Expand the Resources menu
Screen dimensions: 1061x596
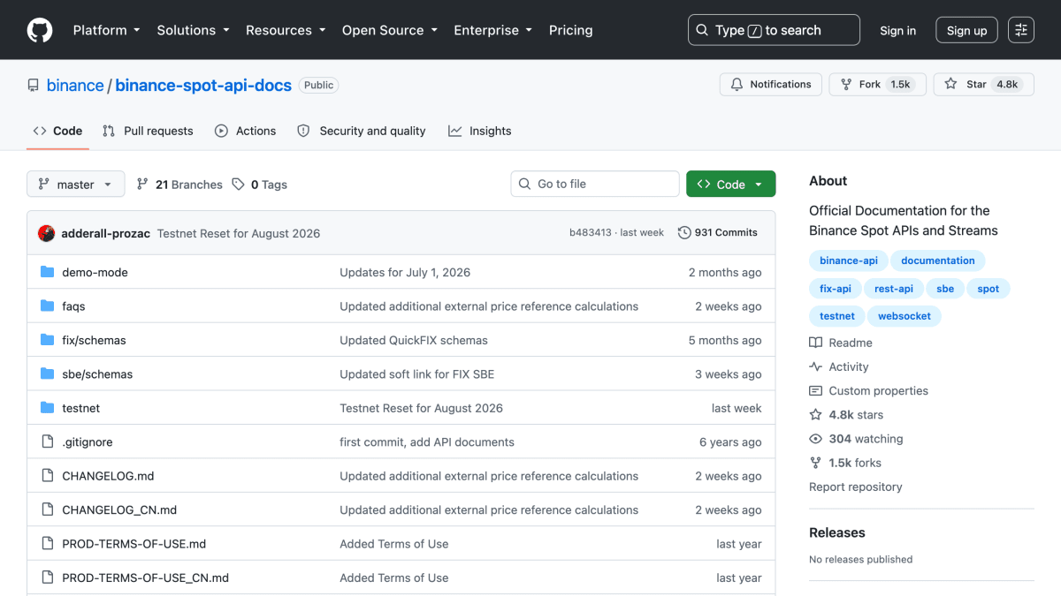click(x=286, y=30)
